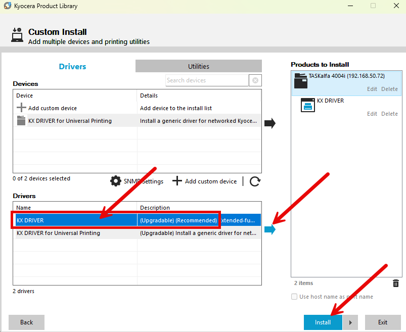Click '(Upgradable) Install a generic driver' description cell
This screenshot has width=406, height=332.
199,233
